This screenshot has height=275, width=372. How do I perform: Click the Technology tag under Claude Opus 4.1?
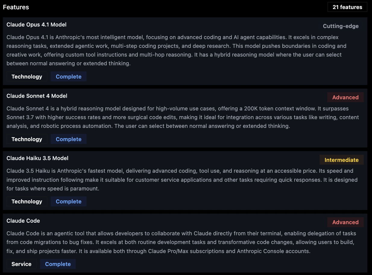(27, 77)
